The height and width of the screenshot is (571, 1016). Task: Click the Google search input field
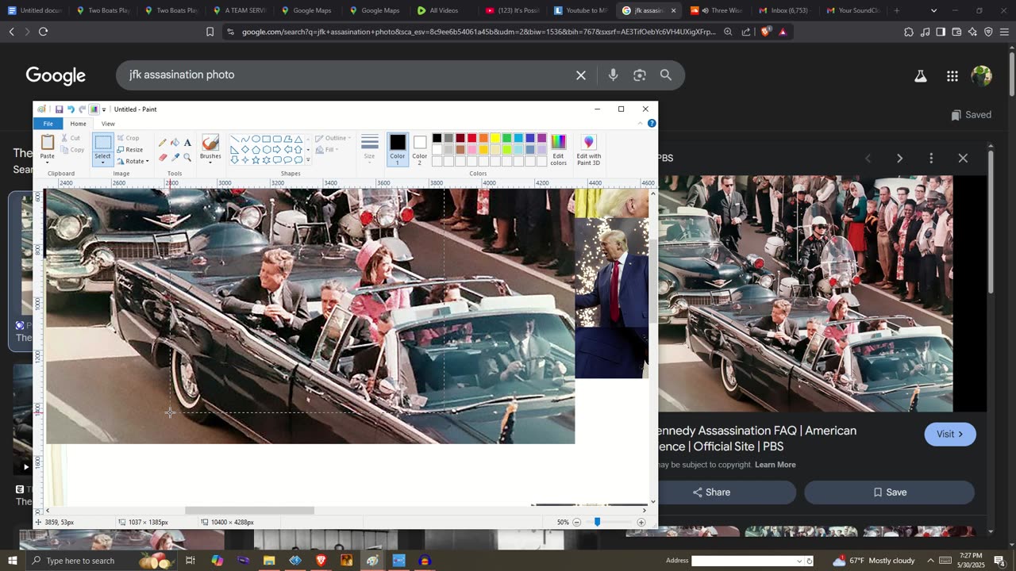coord(348,75)
